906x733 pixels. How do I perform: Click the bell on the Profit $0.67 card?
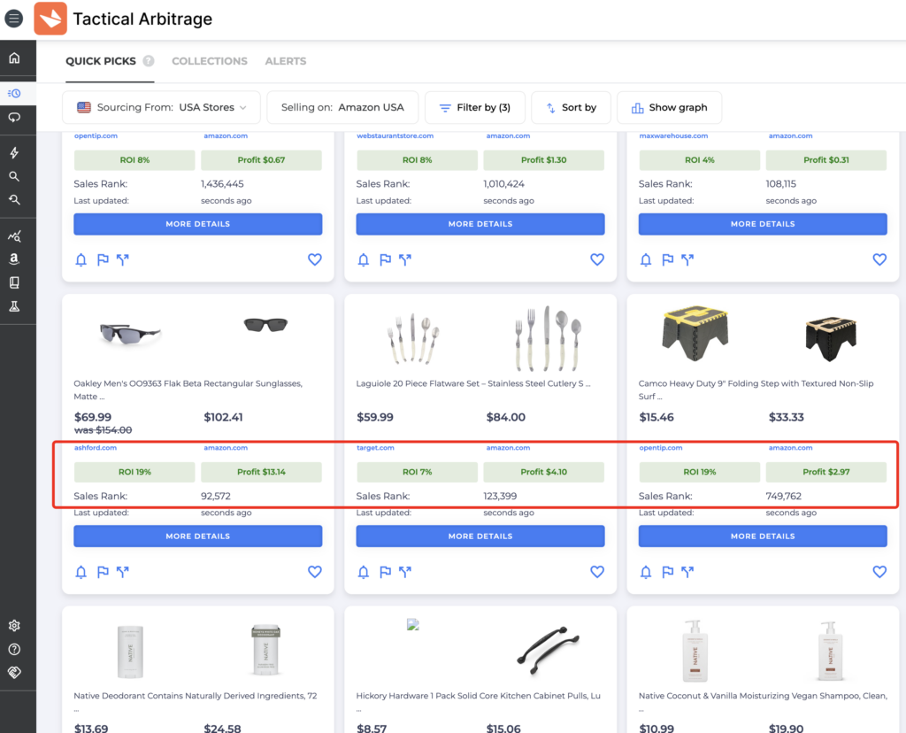[x=81, y=260]
